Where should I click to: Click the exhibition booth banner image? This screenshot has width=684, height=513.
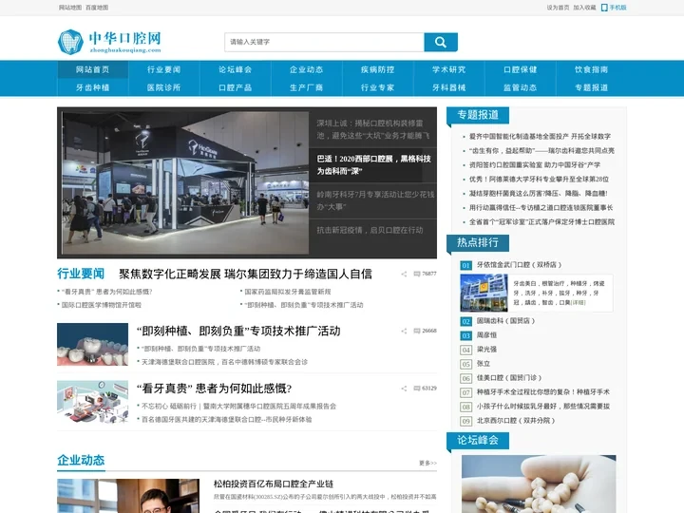coord(185,182)
